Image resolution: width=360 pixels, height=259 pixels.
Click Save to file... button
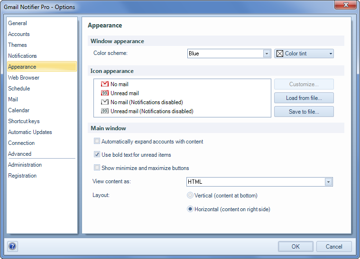click(x=304, y=112)
